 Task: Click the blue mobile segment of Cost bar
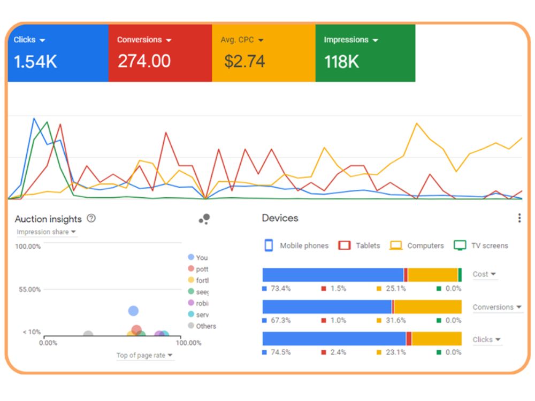click(333, 275)
